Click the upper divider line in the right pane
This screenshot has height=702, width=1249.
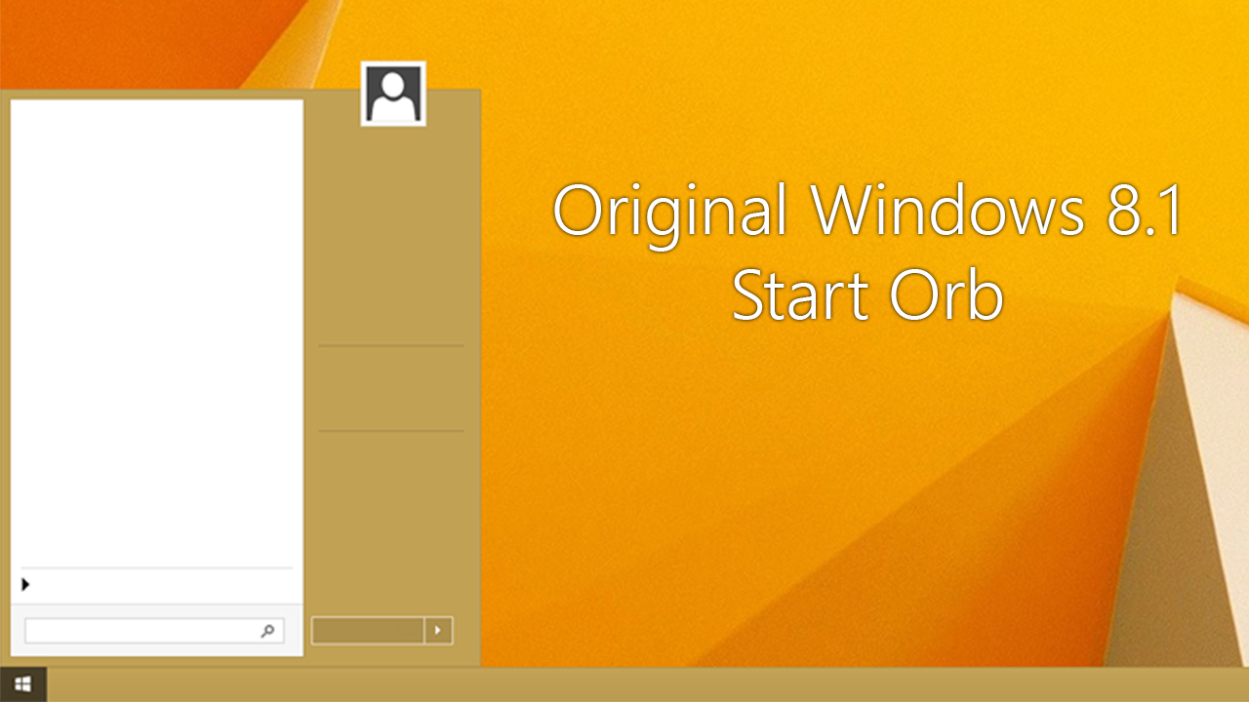[x=389, y=347]
